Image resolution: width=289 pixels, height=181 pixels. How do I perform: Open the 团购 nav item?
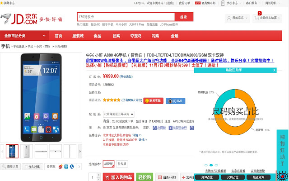tap(117, 36)
